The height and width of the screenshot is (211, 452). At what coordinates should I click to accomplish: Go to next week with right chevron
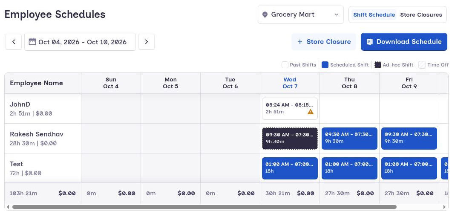click(147, 42)
